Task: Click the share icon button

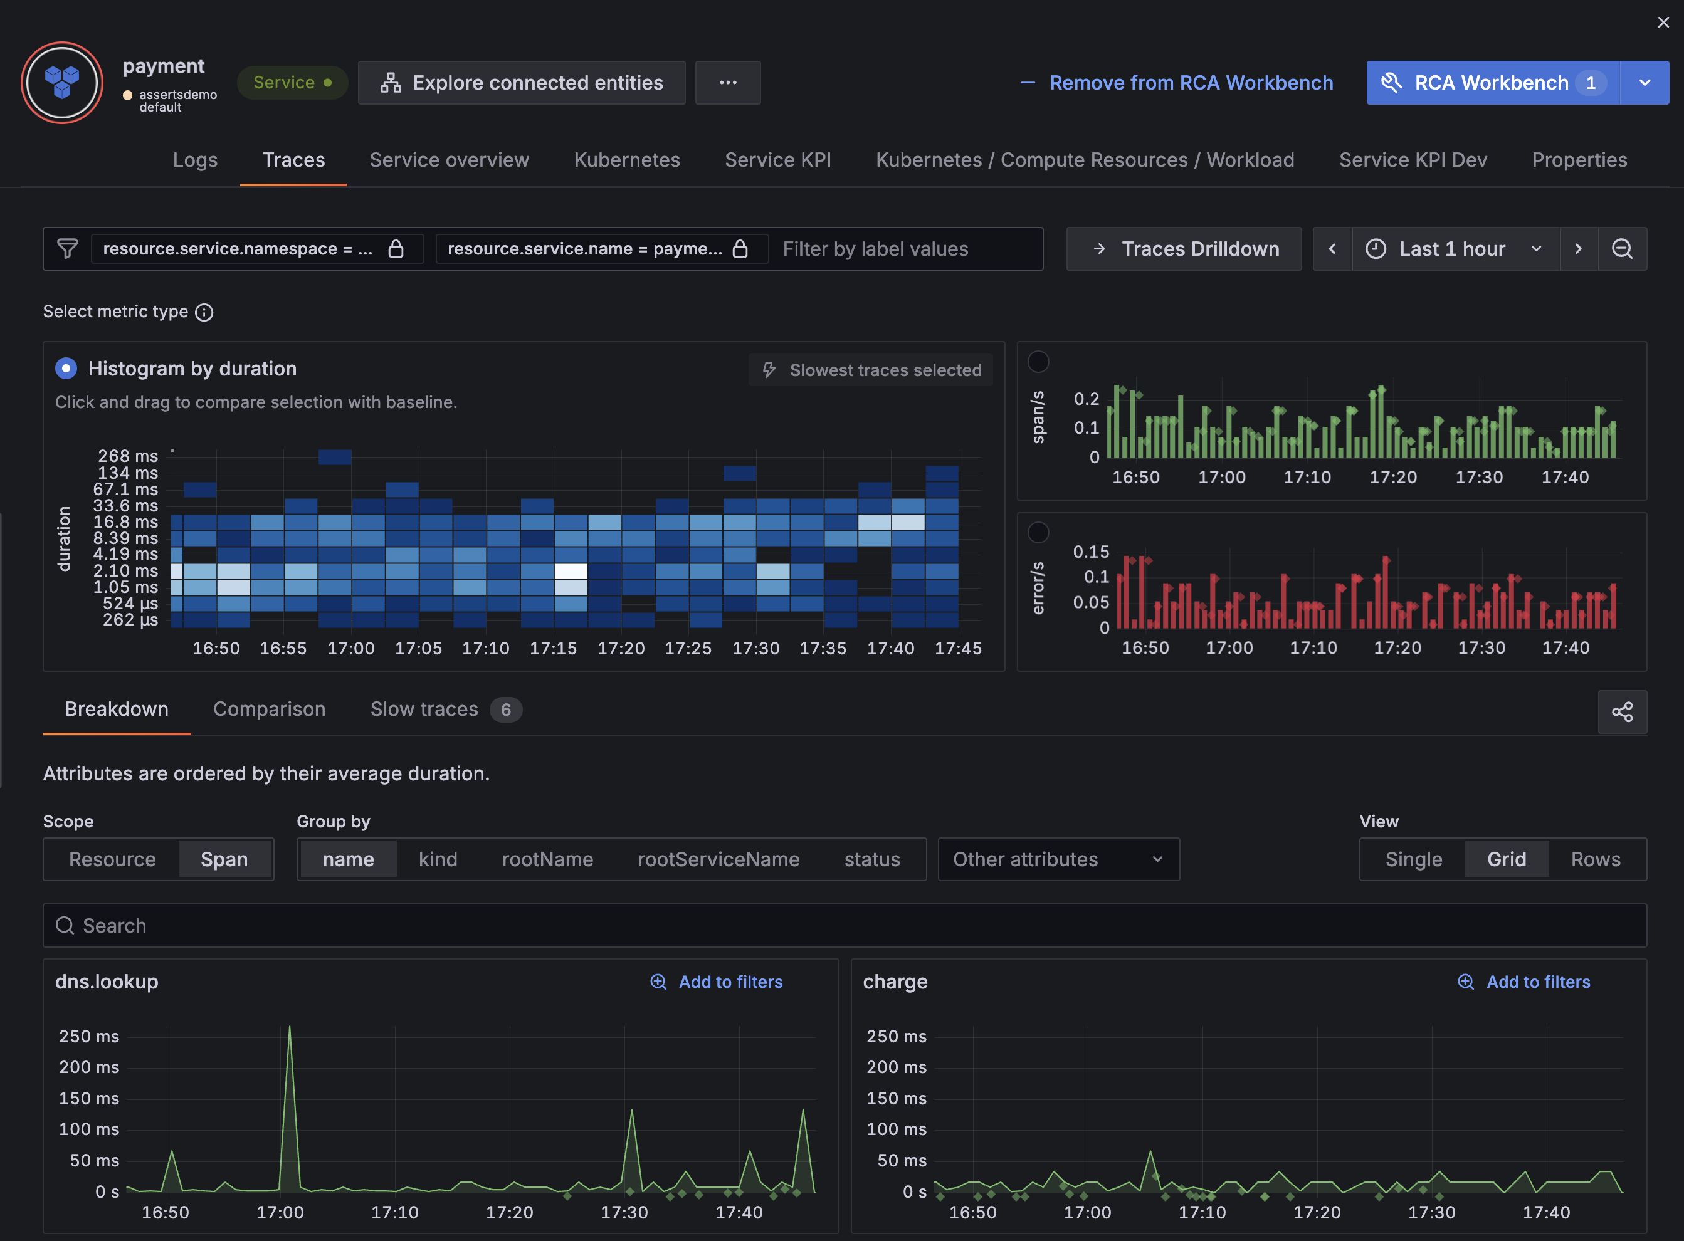Action: (1622, 711)
